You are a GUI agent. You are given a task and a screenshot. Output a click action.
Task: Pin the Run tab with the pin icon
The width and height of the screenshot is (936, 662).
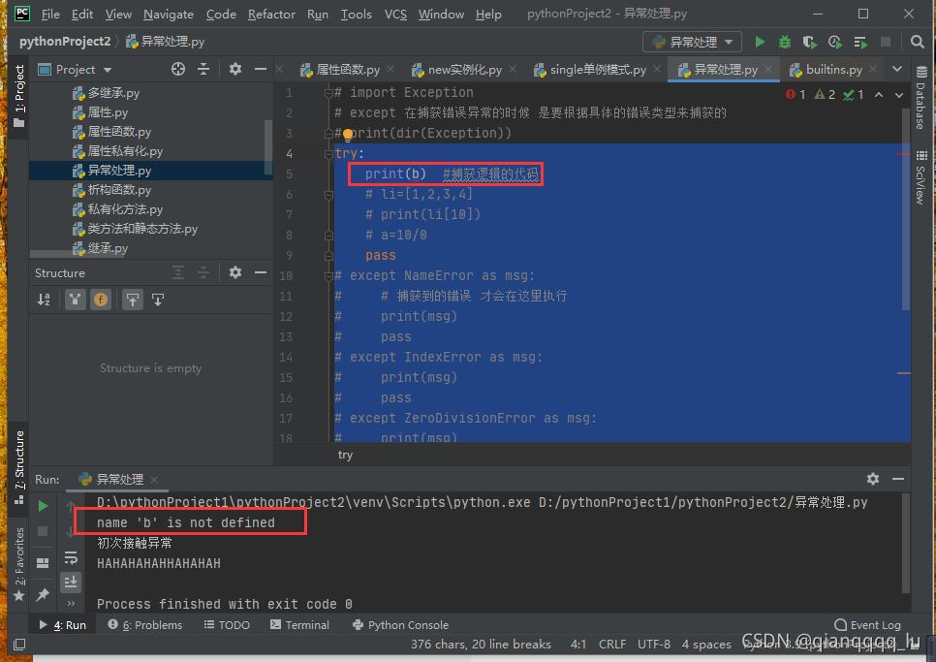(43, 594)
